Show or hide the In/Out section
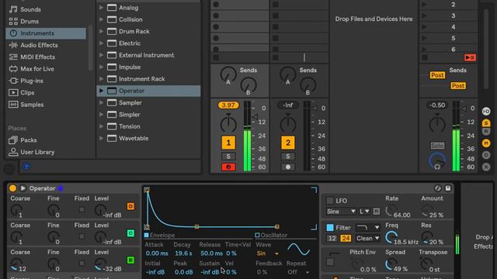497x279 pixels. (486, 112)
